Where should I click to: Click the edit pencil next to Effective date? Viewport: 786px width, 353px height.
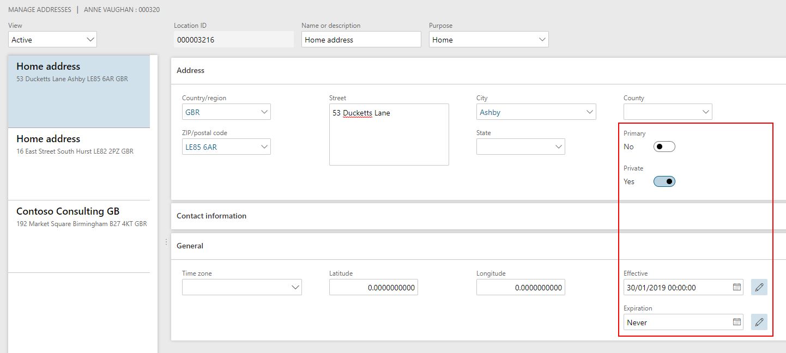pos(759,287)
